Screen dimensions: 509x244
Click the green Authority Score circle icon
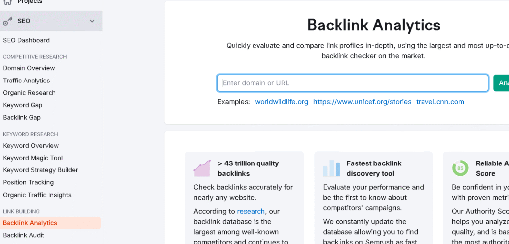coord(460,168)
